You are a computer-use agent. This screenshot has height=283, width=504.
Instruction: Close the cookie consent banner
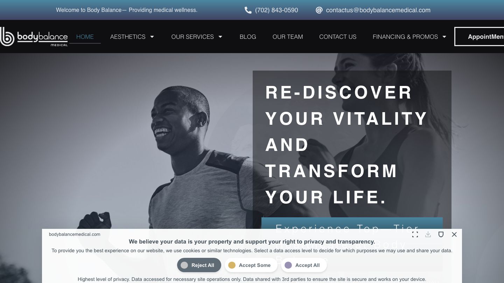pos(454,234)
